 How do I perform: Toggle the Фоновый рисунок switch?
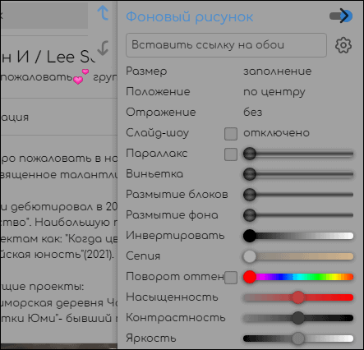pyautogui.click(x=341, y=16)
